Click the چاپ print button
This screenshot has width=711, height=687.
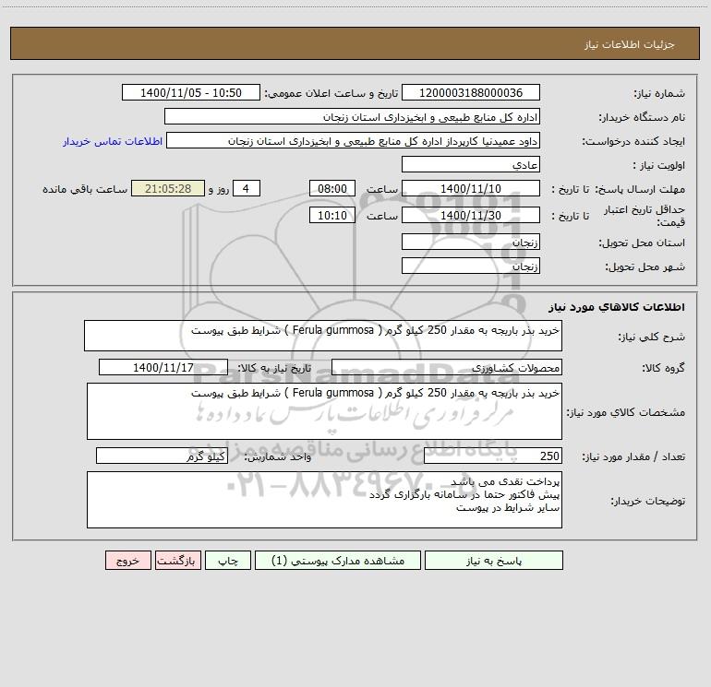(x=228, y=560)
